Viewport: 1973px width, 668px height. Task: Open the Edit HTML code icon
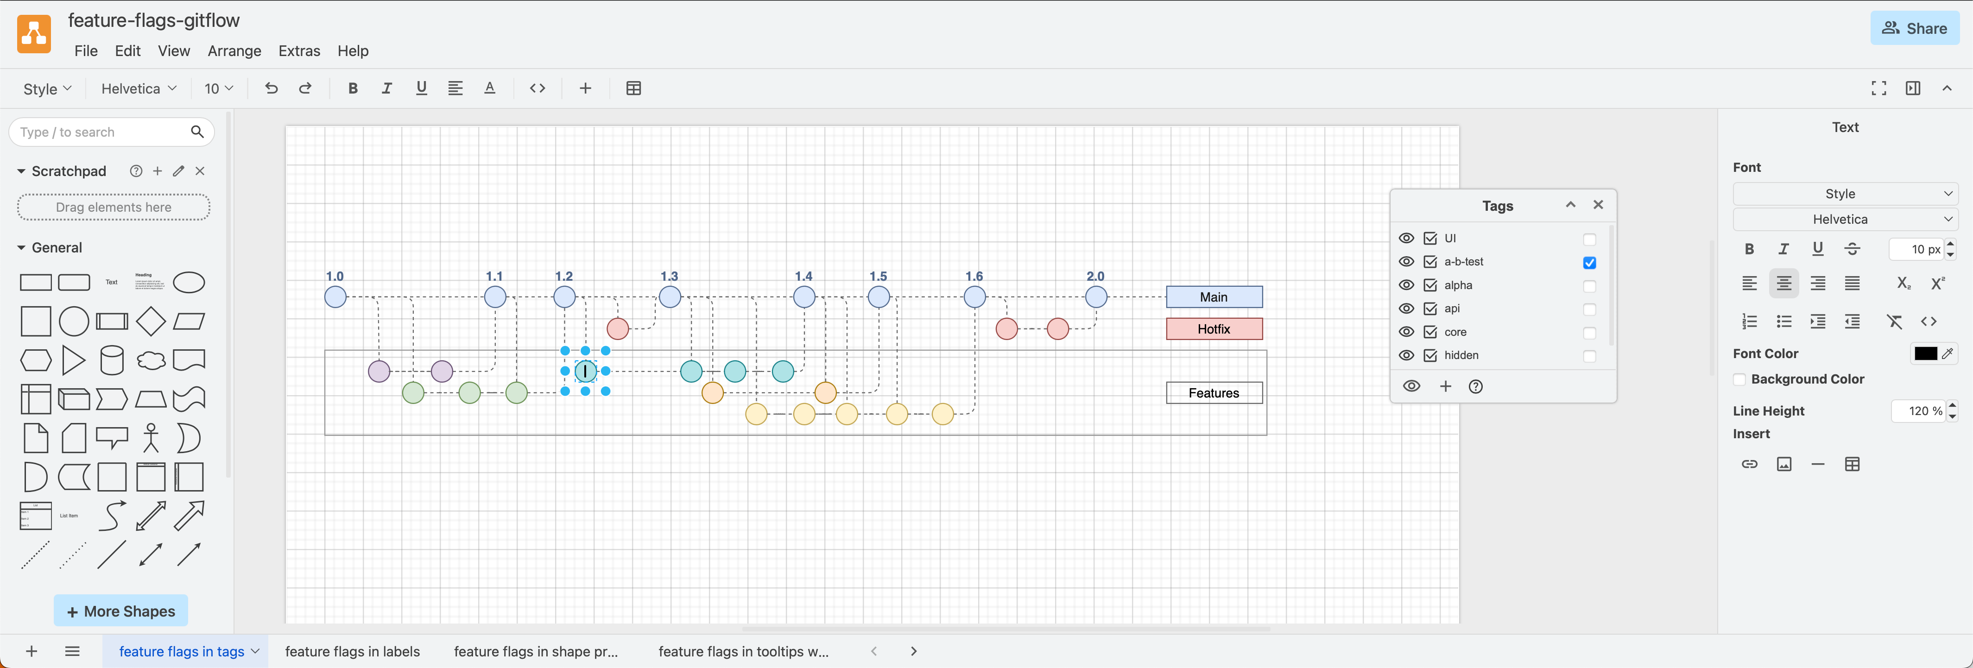pos(537,88)
